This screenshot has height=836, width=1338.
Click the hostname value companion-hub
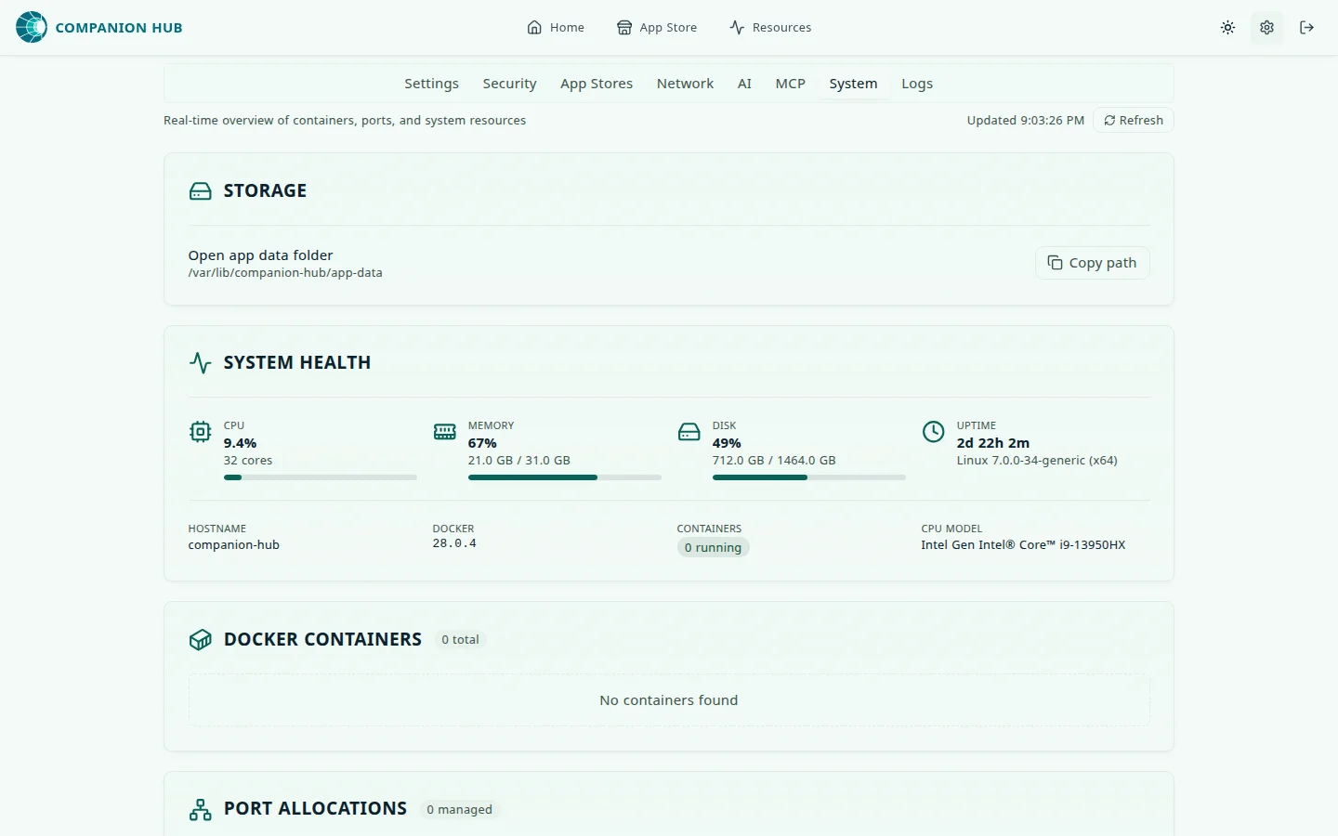[234, 545]
